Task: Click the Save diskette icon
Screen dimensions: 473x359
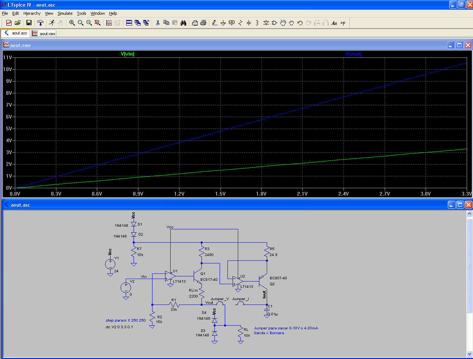Action: click(29, 23)
